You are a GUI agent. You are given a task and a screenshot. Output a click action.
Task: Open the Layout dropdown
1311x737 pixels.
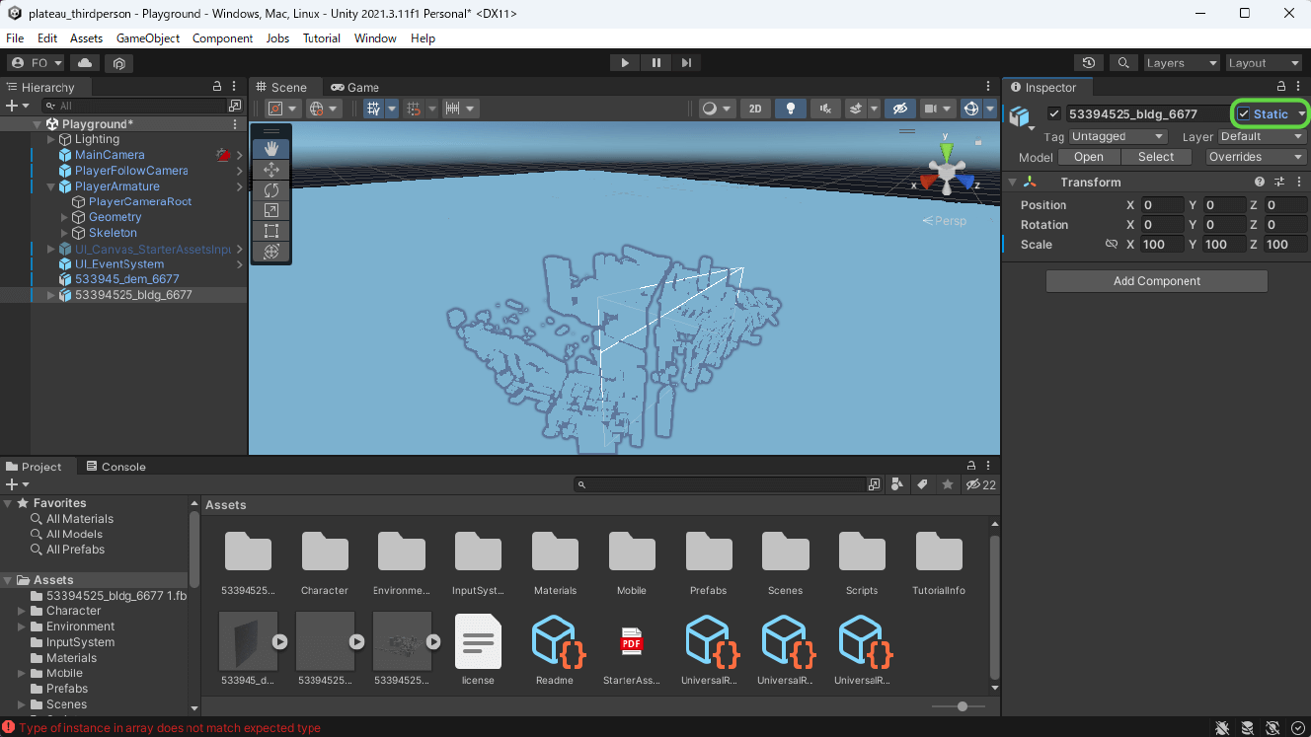pyautogui.click(x=1264, y=63)
